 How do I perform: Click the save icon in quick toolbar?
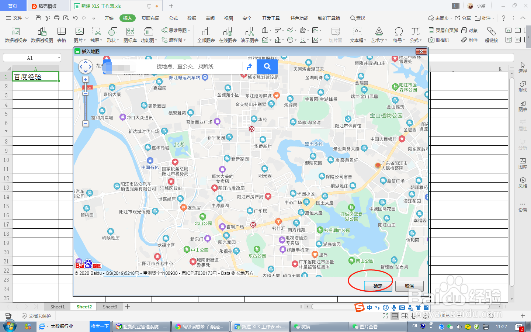[38, 18]
